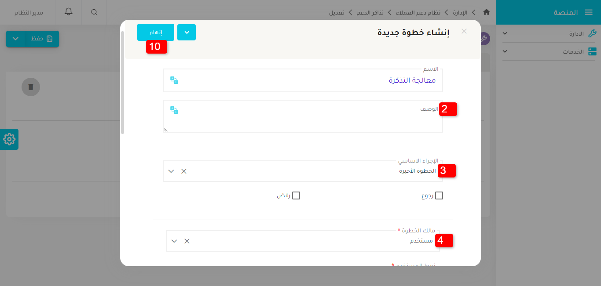Click the search icon in the top bar
This screenshot has width=601, height=286.
pyautogui.click(x=94, y=12)
